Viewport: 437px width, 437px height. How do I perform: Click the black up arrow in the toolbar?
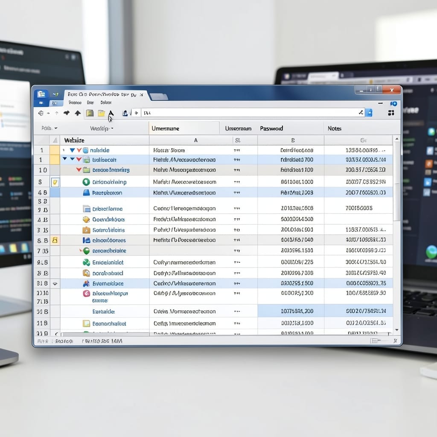[x=78, y=113]
